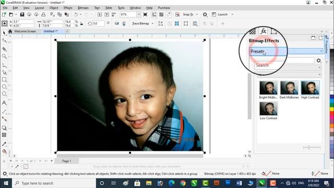Select the Zoom tool in the toolbox
The height and width of the screenshot is (188, 334).
[x=4, y=56]
